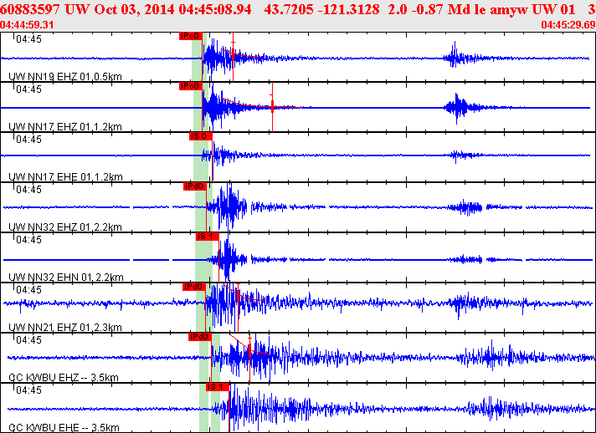Click the 04:45 time label in NN32 EHN panel
The width and height of the screenshot is (596, 433).
coord(29,239)
